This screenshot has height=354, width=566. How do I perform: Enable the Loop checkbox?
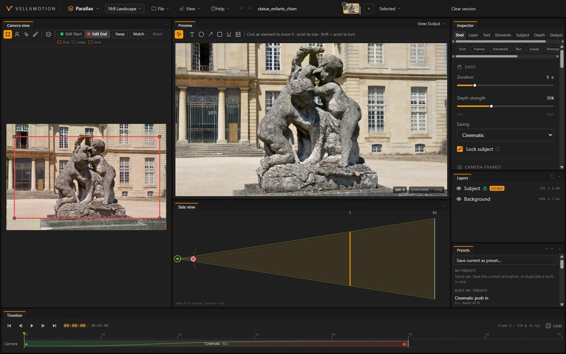pos(548,326)
